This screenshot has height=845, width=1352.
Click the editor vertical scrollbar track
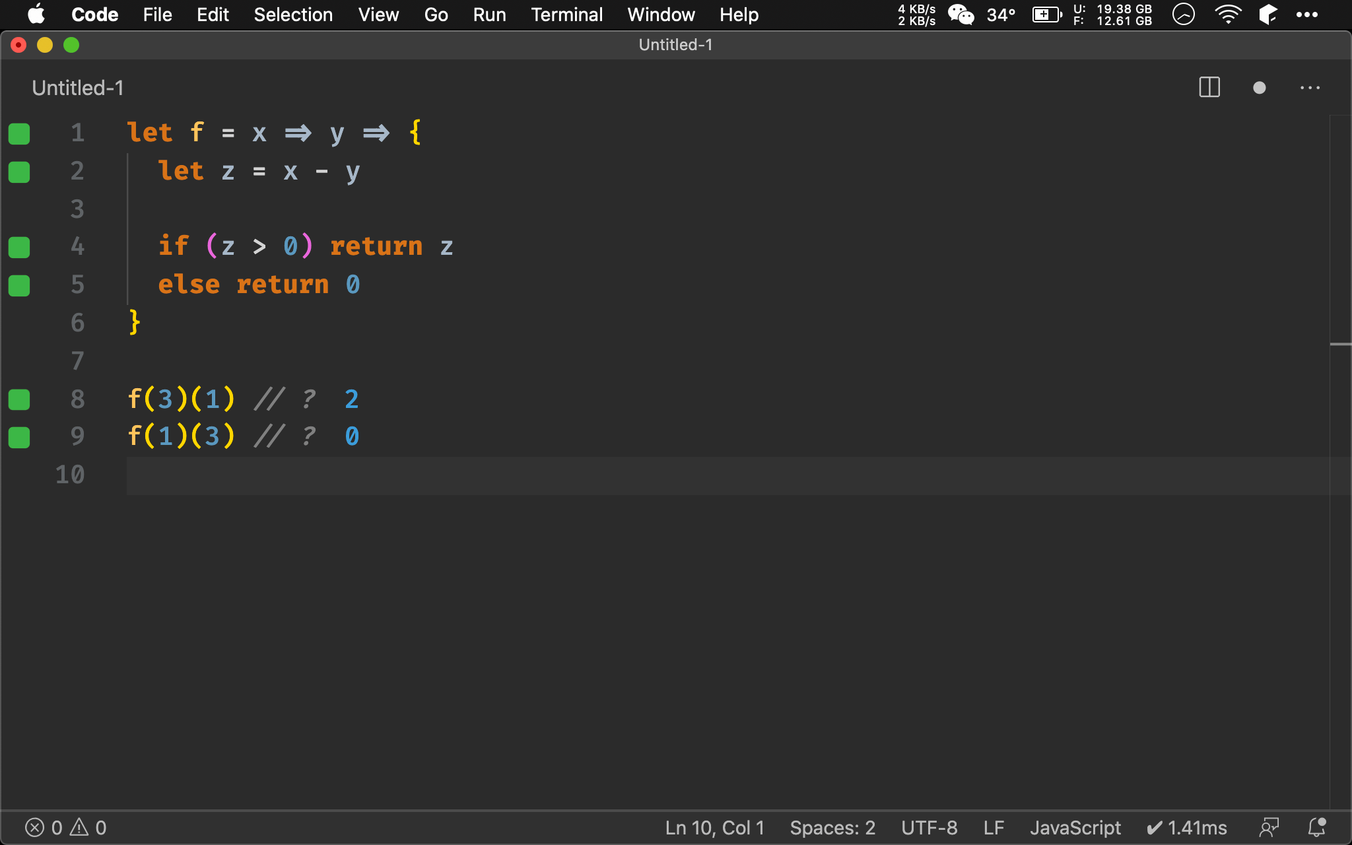[1340, 462]
